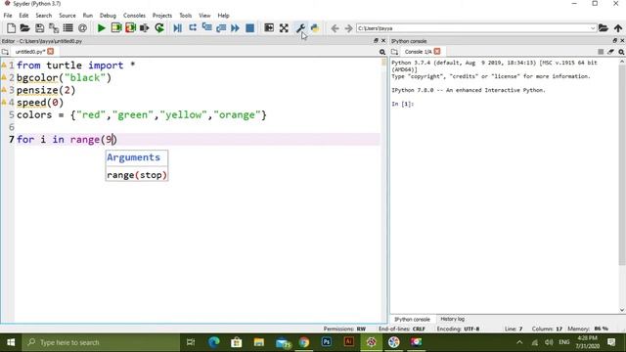Browse console tabs icon
This screenshot has width=626, height=352.
(x=394, y=52)
